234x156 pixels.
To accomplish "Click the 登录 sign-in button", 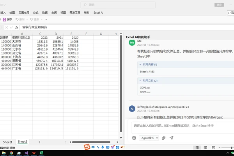I will coord(219,5).
